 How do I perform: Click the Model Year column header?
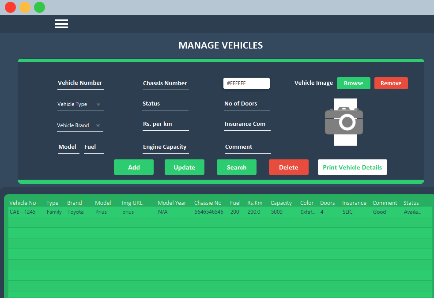[x=172, y=203]
